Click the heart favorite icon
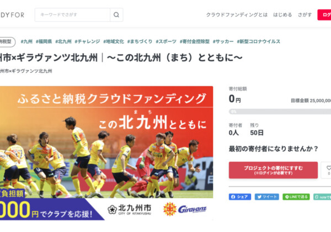Image resolution: width=331 pixels, height=232 pixels. [x=328, y=168]
